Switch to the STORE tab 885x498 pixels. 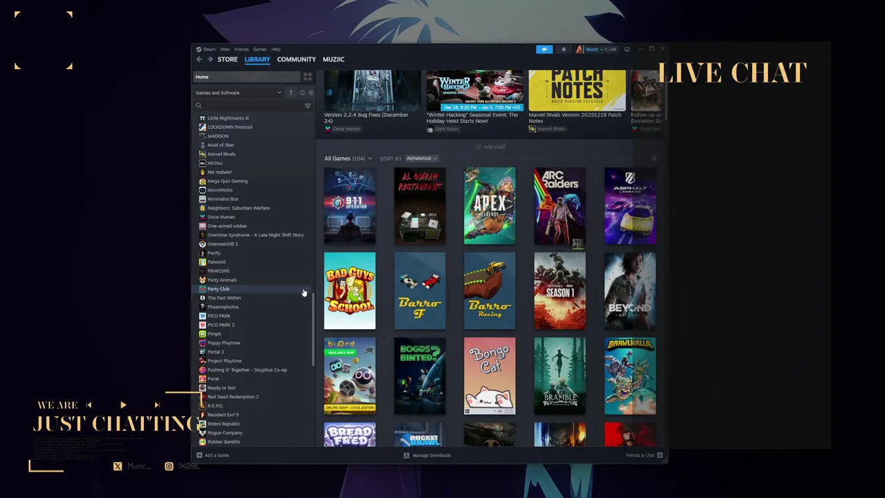point(227,59)
